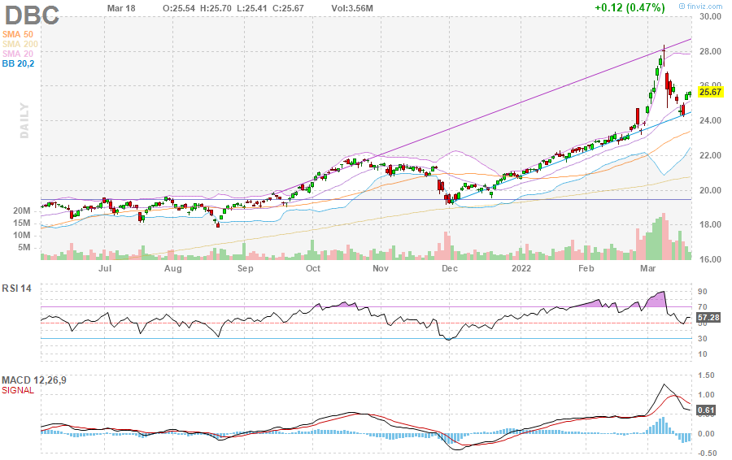Click the 2022 label on time axis
The image size is (732, 460).
coord(521,268)
